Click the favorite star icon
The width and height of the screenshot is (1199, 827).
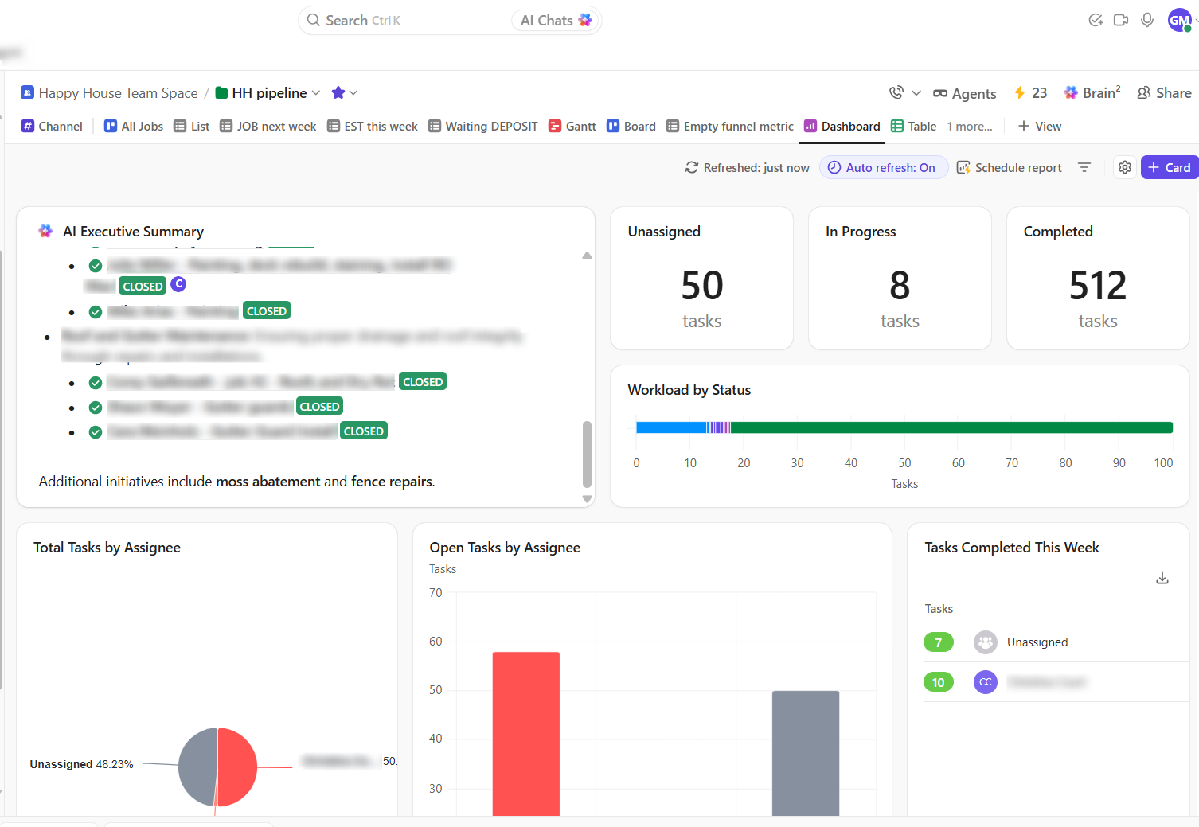[338, 93]
